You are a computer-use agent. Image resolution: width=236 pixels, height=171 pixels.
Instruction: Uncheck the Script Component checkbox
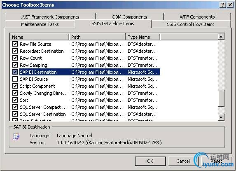pos(15,86)
